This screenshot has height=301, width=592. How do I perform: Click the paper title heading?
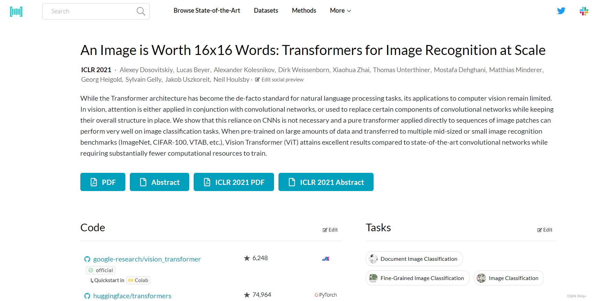click(x=313, y=50)
